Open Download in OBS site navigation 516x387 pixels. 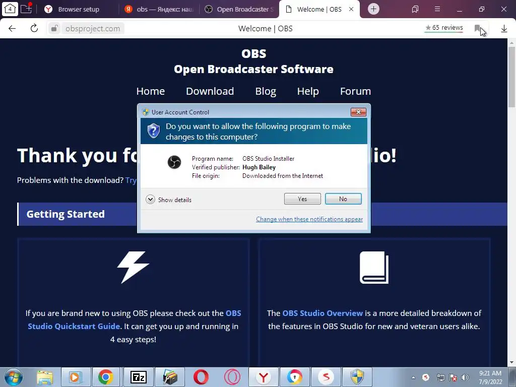[x=210, y=91]
